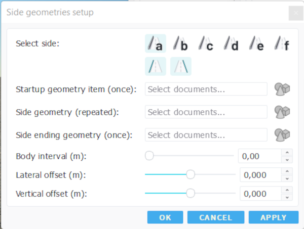Image resolution: width=304 pixels, height=229 pixels.
Task: Click the Body interval slider handle
Action: (149, 156)
